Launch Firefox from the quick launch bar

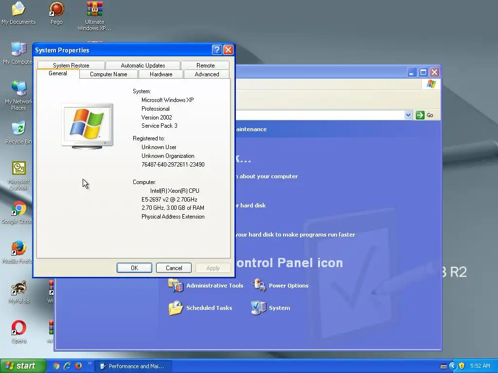coord(78,366)
